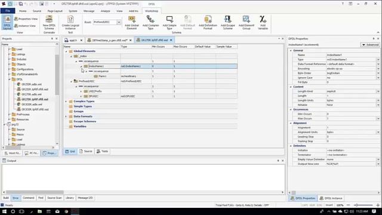Close the Projects panel
This screenshot has width=382, height=215.
pyautogui.click(x=57, y=38)
